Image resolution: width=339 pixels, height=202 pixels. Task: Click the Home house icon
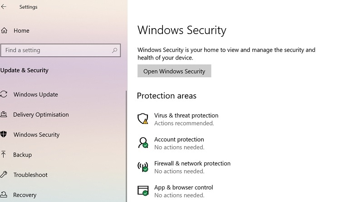tap(4, 31)
